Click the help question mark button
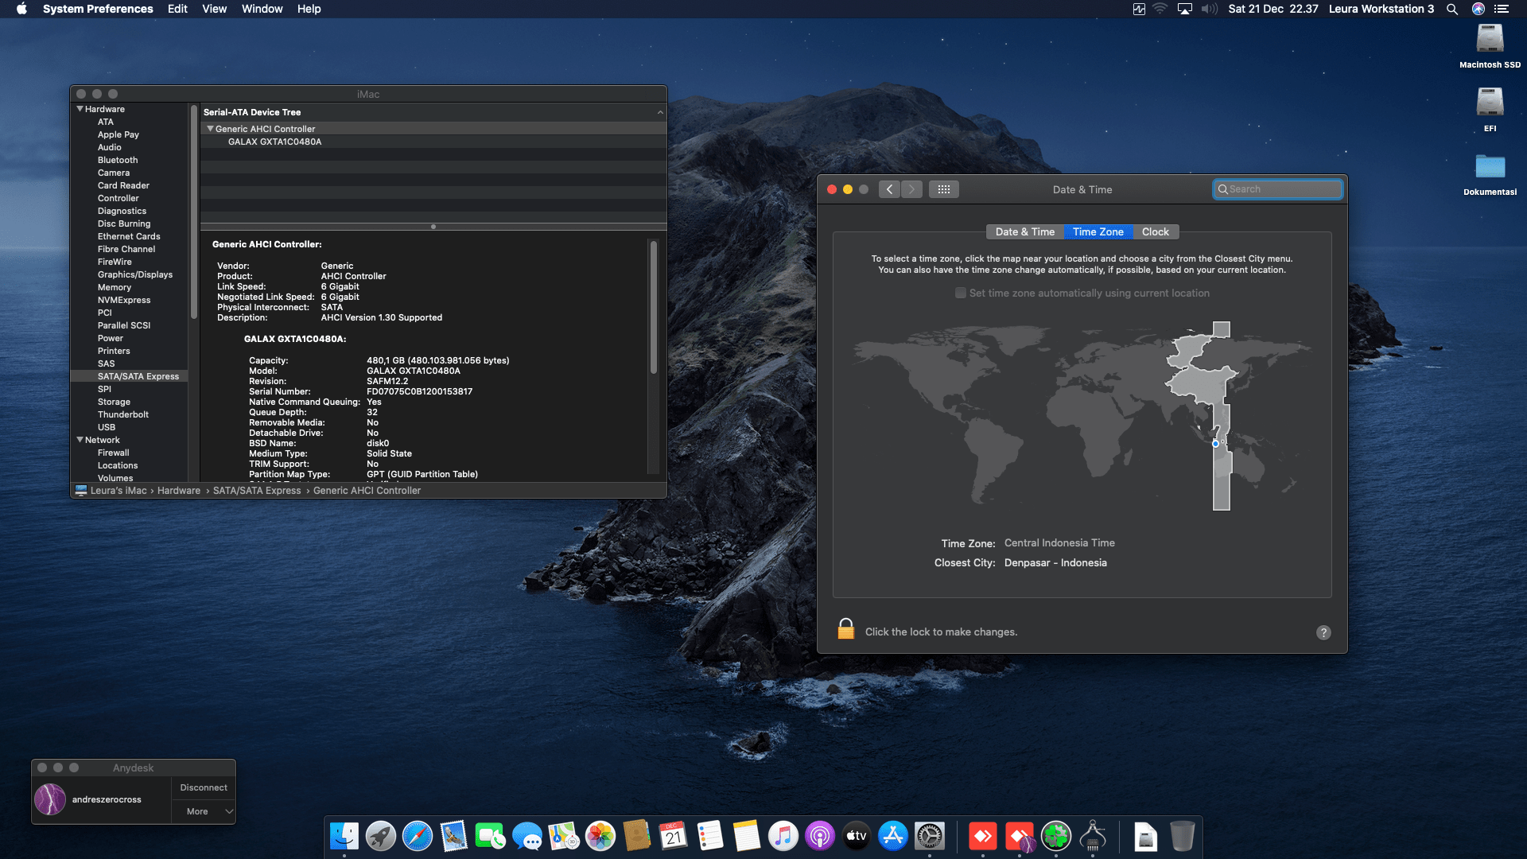Screen dimensions: 1527x859 coord(1323,632)
